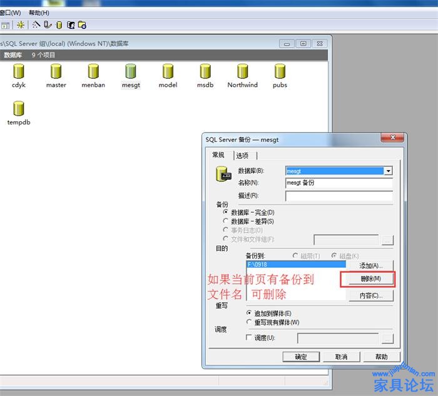Viewport: 438px width, 396px height.
Task: Select 磁带 destination radio button
Action: tap(295, 255)
